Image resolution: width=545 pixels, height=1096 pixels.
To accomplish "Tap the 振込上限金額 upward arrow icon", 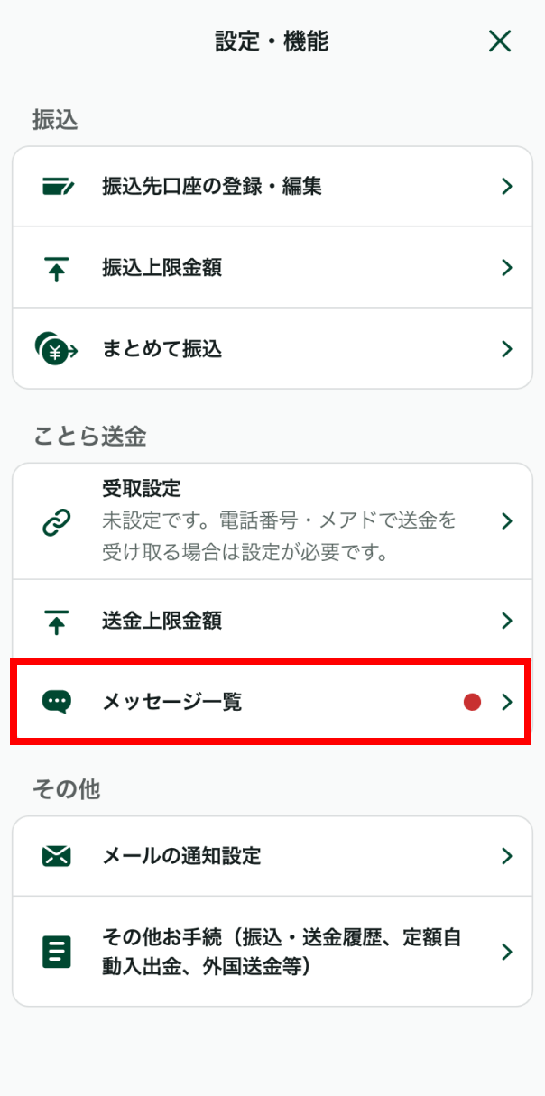I will click(57, 268).
